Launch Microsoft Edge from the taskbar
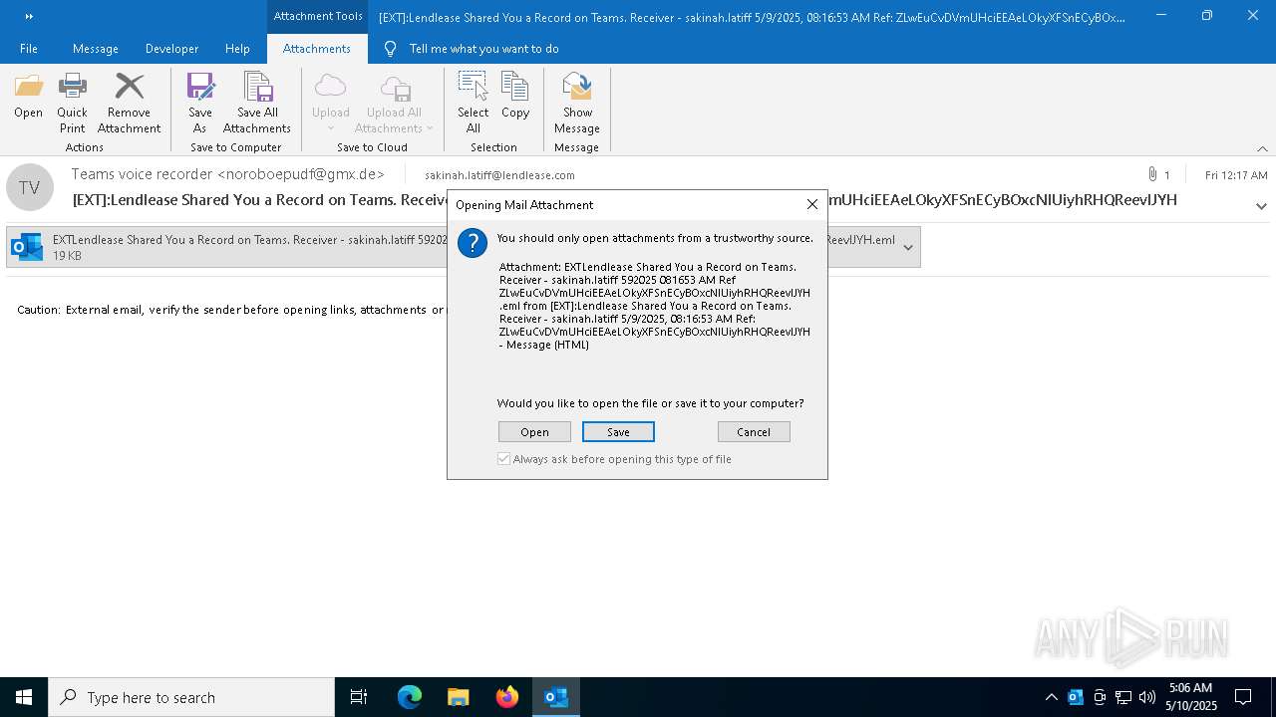This screenshot has width=1276, height=717. pos(410,697)
